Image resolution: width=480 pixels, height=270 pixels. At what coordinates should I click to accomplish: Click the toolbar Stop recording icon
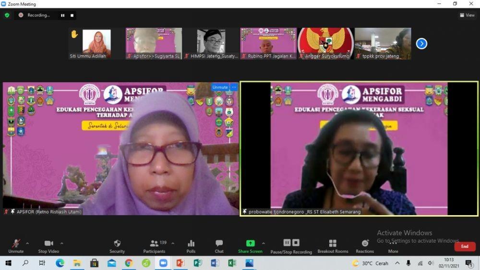click(x=296, y=243)
